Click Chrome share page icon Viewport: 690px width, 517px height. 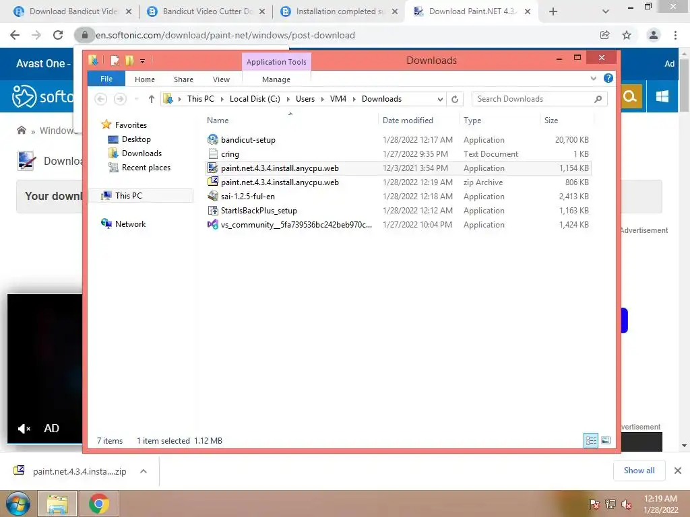(x=604, y=35)
